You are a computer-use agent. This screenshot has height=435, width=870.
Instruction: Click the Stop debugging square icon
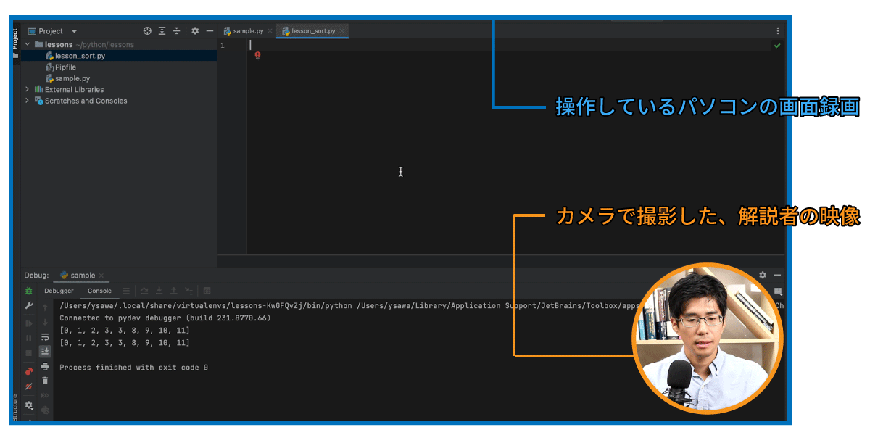pyautogui.click(x=29, y=353)
